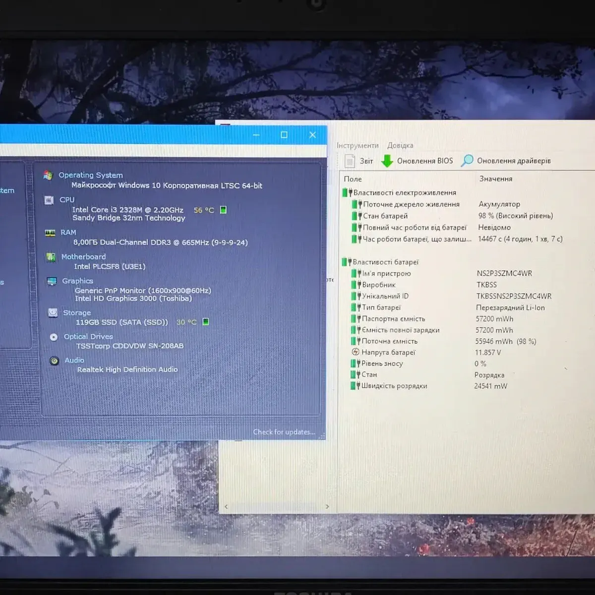
Task: Click the CPU temperature indicator square
Action: pyautogui.click(x=223, y=210)
